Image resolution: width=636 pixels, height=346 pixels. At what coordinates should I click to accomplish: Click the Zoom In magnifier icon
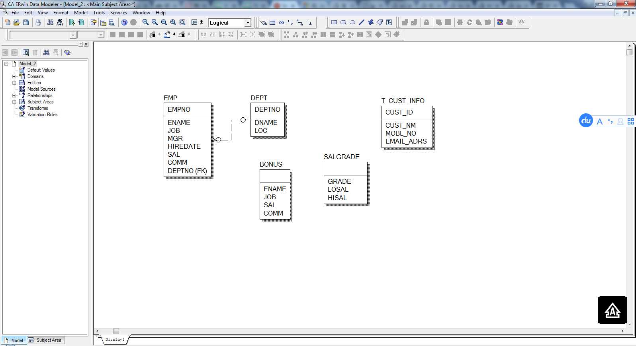(155, 22)
